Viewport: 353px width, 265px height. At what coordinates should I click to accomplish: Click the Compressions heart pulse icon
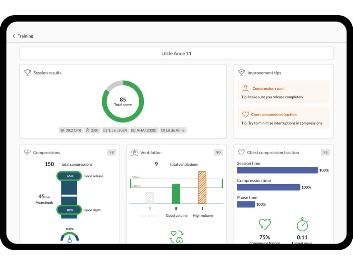pos(27,152)
